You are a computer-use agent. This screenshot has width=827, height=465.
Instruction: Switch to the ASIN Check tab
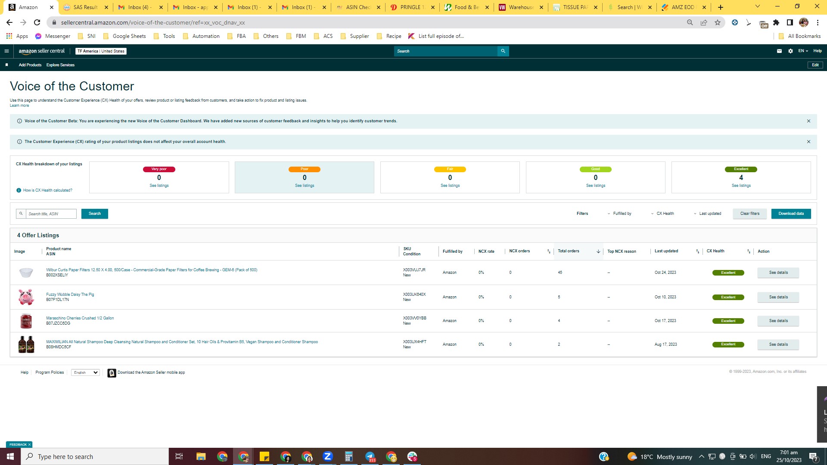coord(358,7)
